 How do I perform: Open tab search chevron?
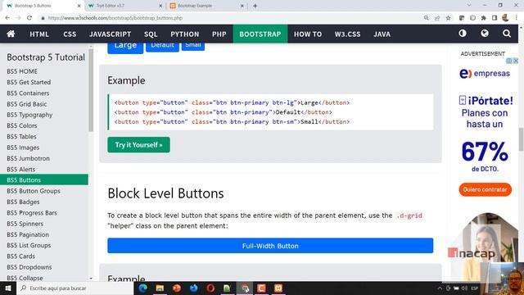coord(469,6)
